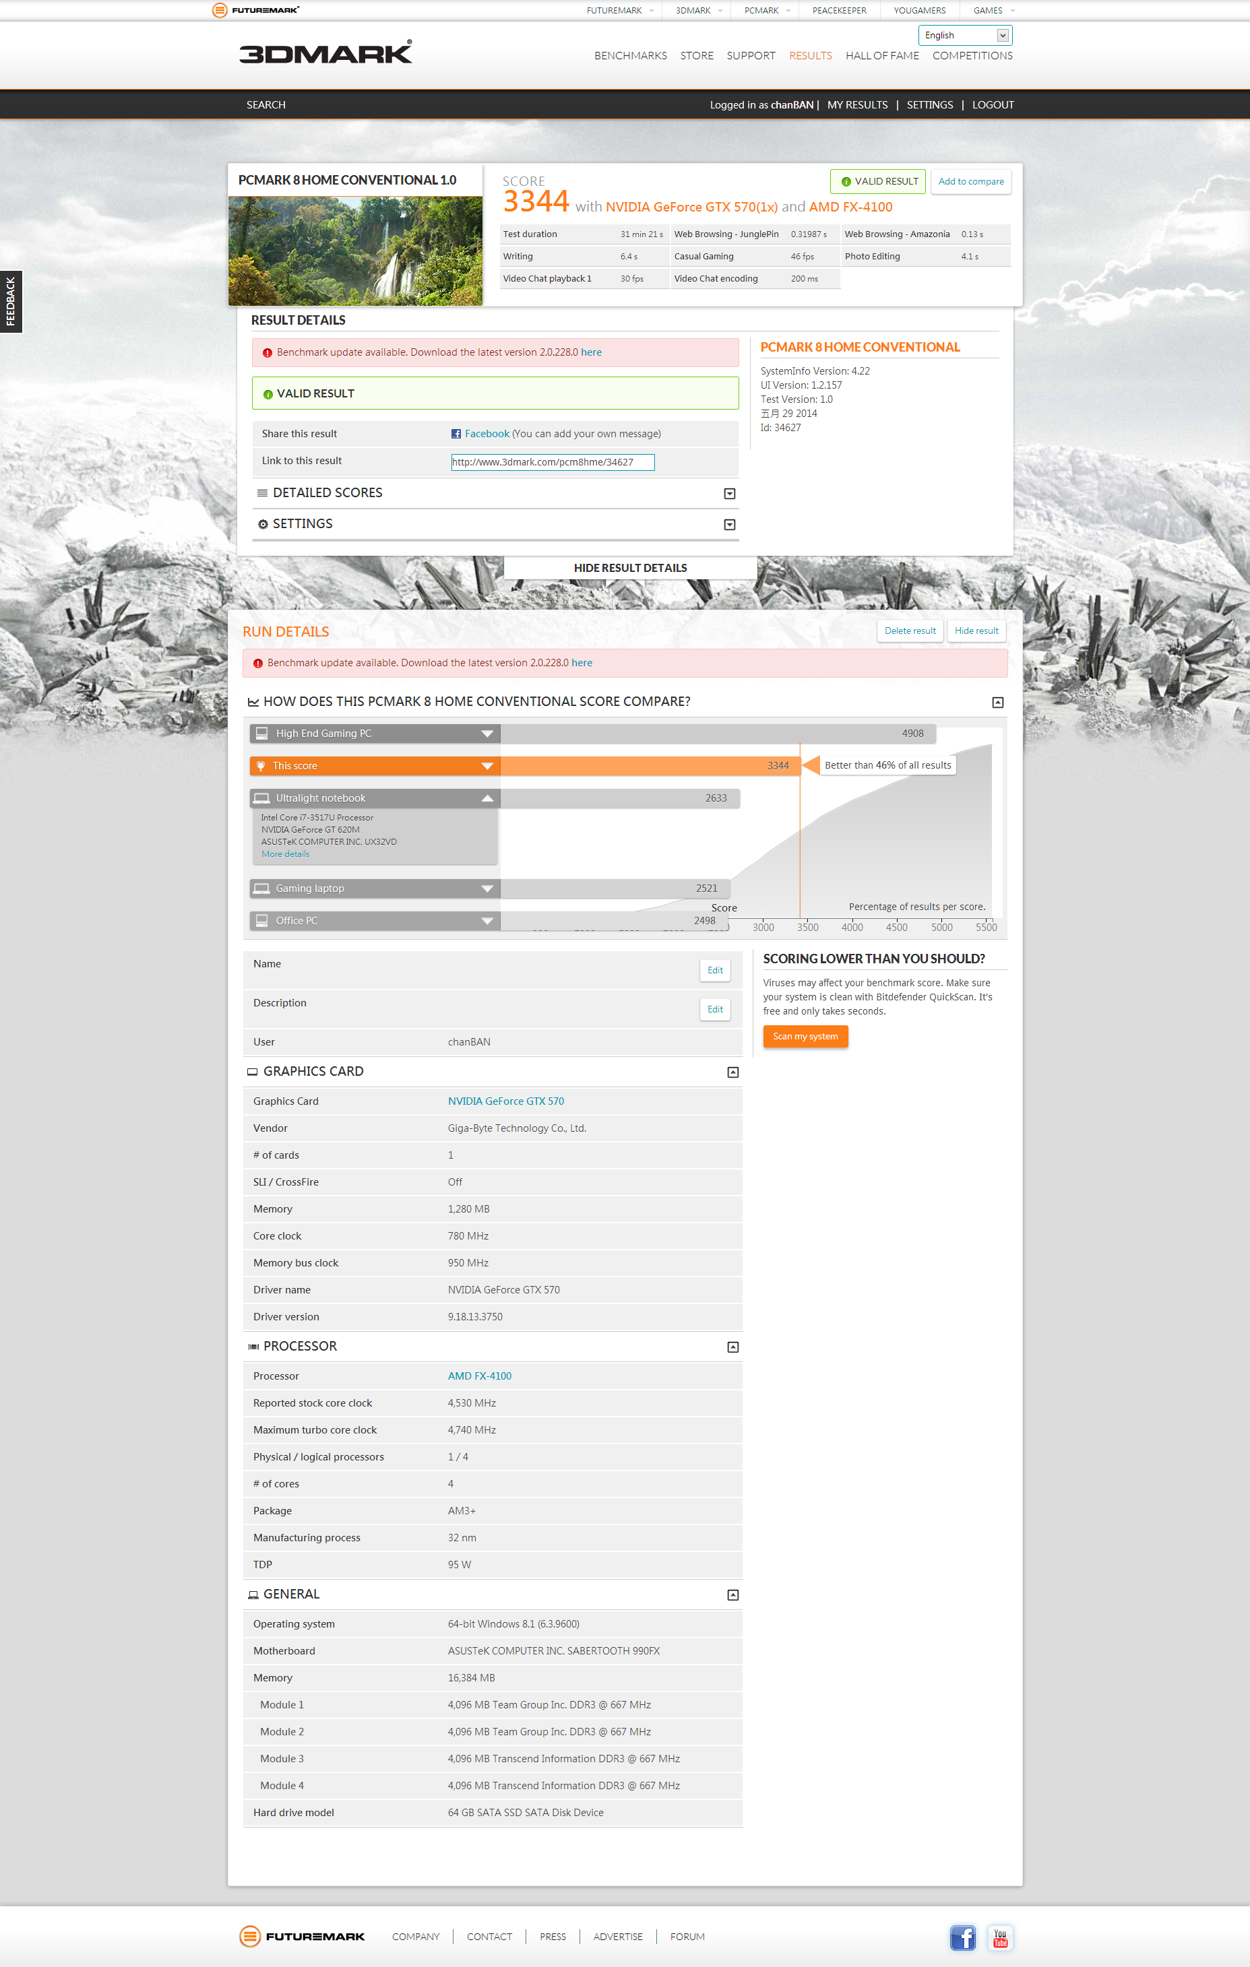This screenshot has width=1250, height=1967.
Task: Open the Store page
Action: point(697,55)
